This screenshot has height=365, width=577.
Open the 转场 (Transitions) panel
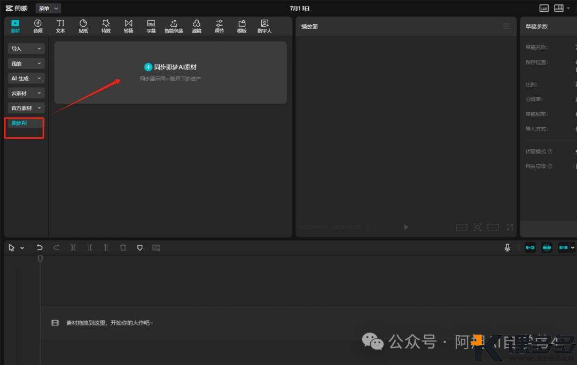pyautogui.click(x=128, y=26)
